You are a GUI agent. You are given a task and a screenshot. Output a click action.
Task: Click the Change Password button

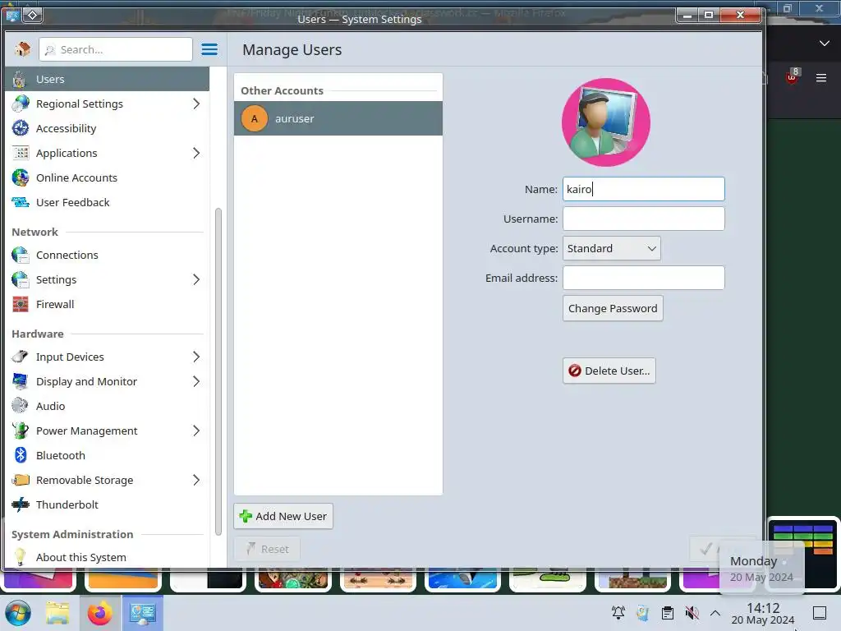tap(613, 309)
